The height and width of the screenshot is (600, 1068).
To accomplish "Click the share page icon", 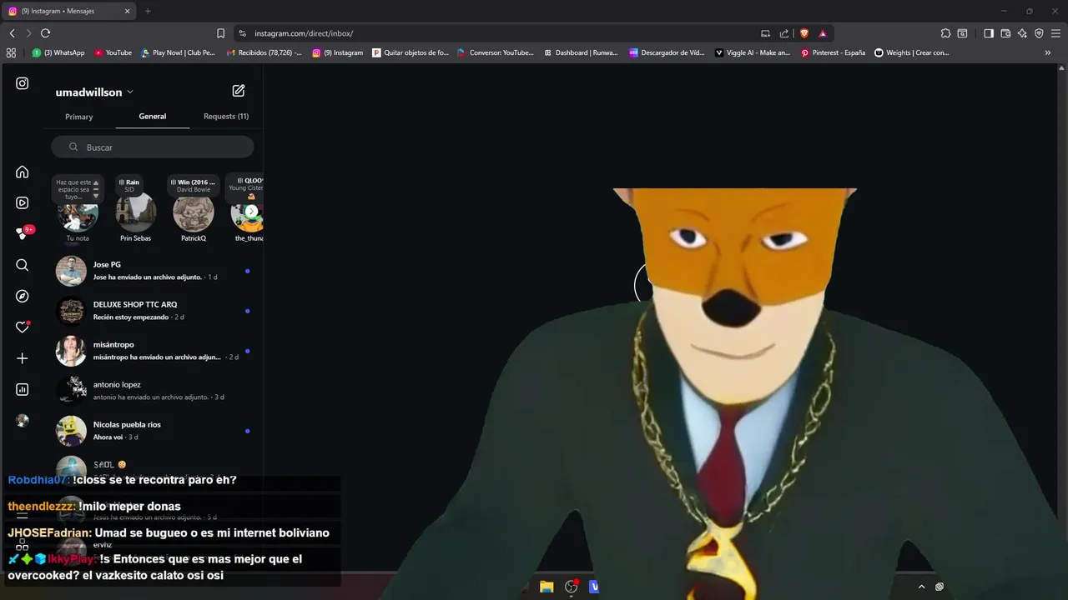I will point(784,33).
